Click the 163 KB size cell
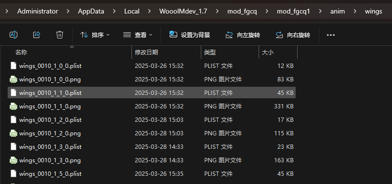392x184 pixels. [284, 160]
